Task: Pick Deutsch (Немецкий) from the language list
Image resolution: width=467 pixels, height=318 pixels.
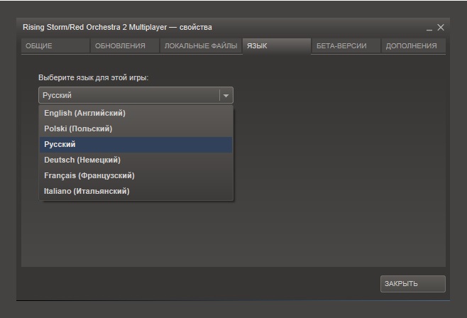Action: (136, 160)
